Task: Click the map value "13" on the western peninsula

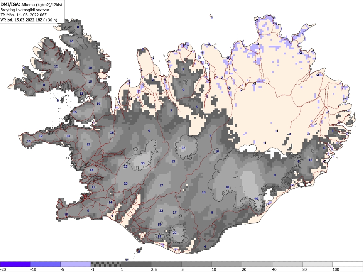Action: coord(68,136)
